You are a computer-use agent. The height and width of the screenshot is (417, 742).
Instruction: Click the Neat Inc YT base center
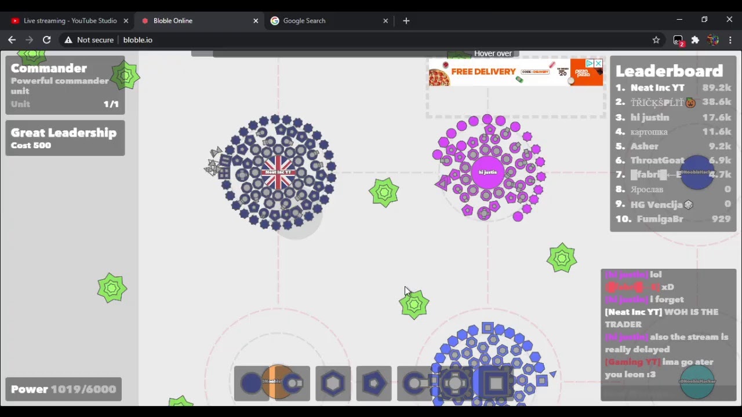[278, 172]
